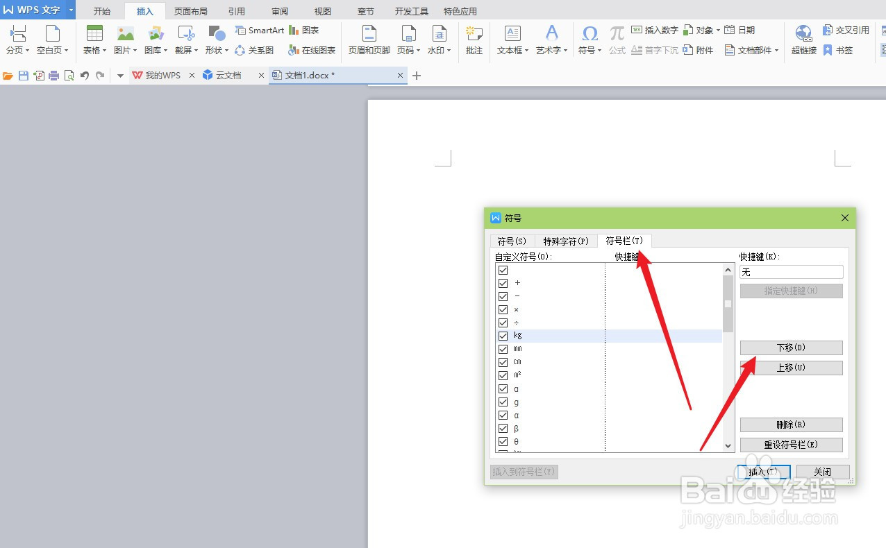Click the 关闭 close button in dialog

[823, 472]
